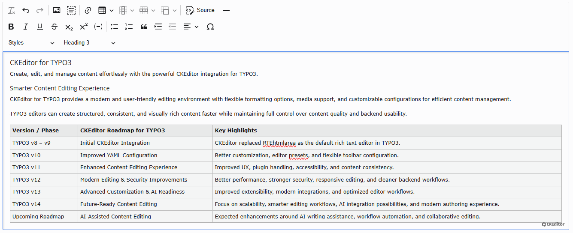
Task: Click the 'TYPO3 v13' cell
Action: 44,192
